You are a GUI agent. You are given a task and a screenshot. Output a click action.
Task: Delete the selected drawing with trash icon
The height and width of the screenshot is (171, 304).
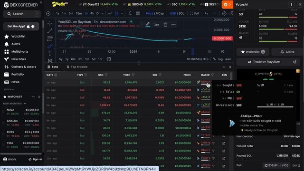click(x=165, y=25)
